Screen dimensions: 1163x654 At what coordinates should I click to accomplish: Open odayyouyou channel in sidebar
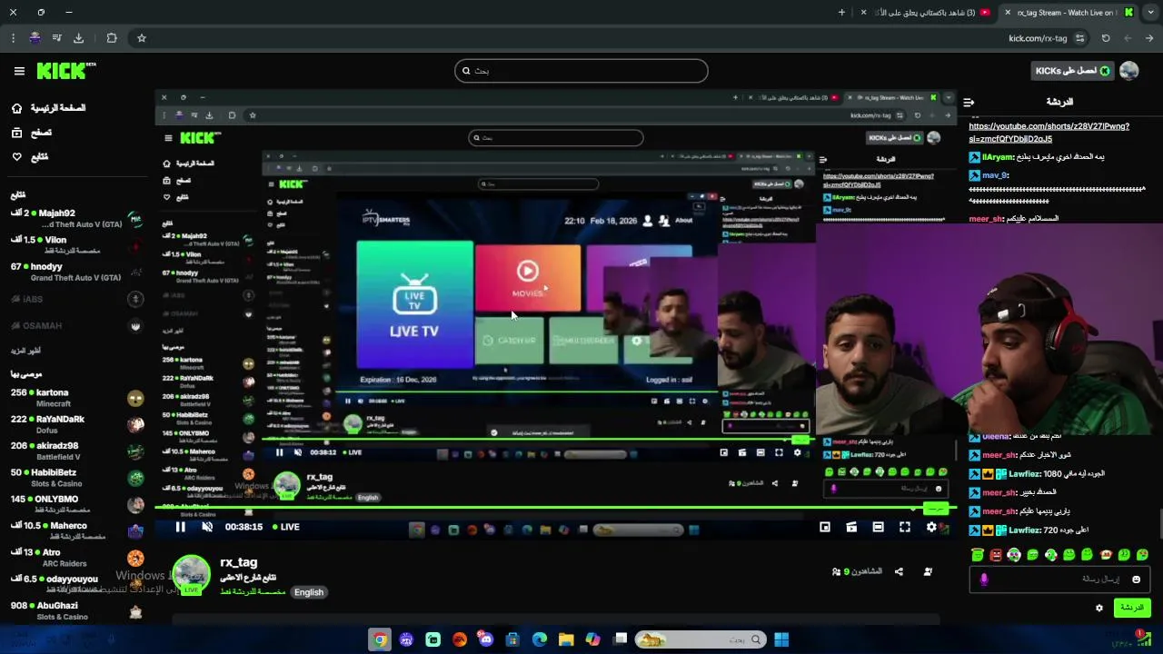[77, 584]
